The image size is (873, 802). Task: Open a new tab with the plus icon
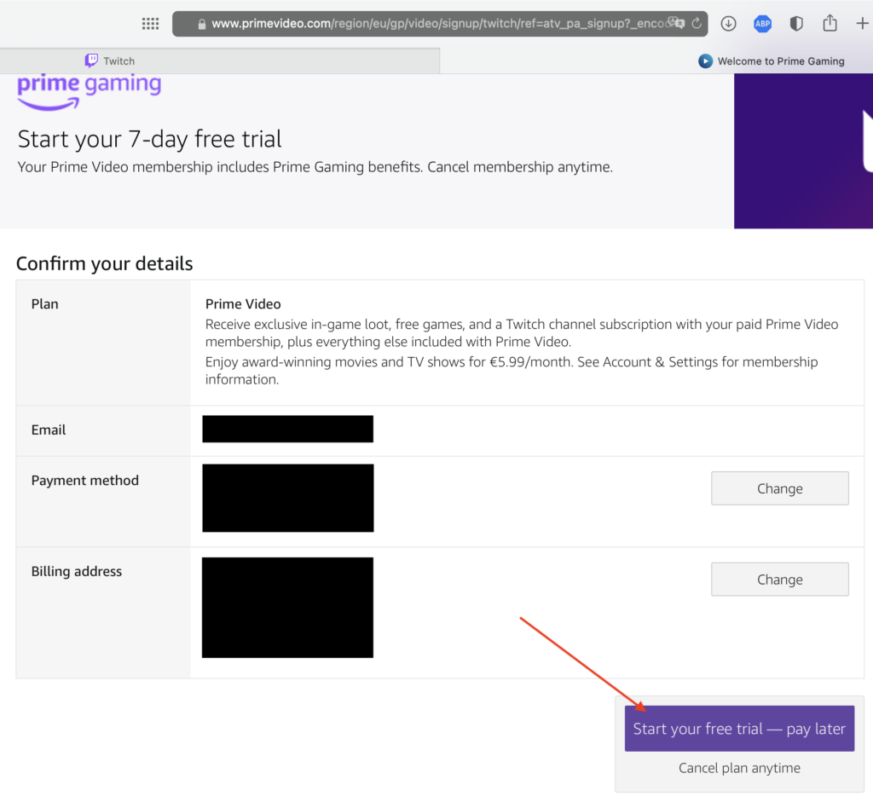point(861,24)
